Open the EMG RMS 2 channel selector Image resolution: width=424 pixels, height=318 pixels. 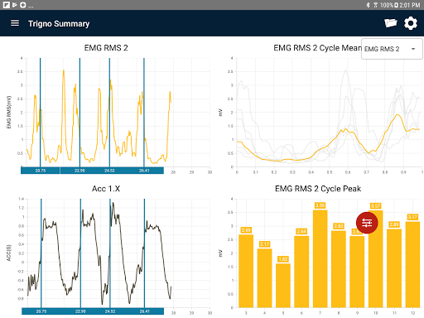point(392,49)
